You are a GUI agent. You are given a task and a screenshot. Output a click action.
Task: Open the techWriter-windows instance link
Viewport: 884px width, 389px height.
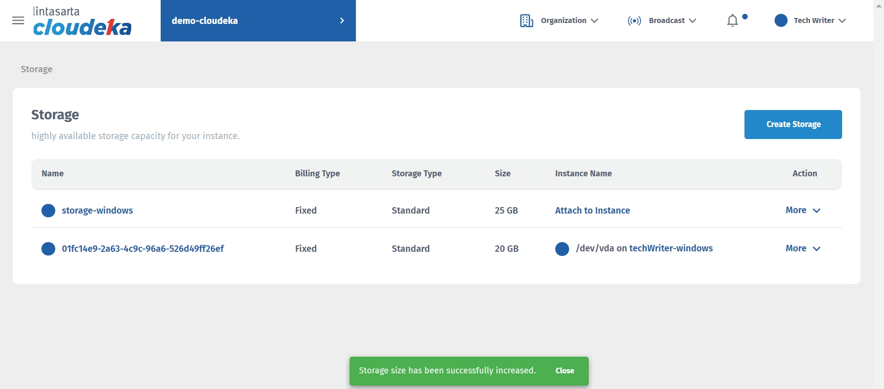[x=670, y=249]
